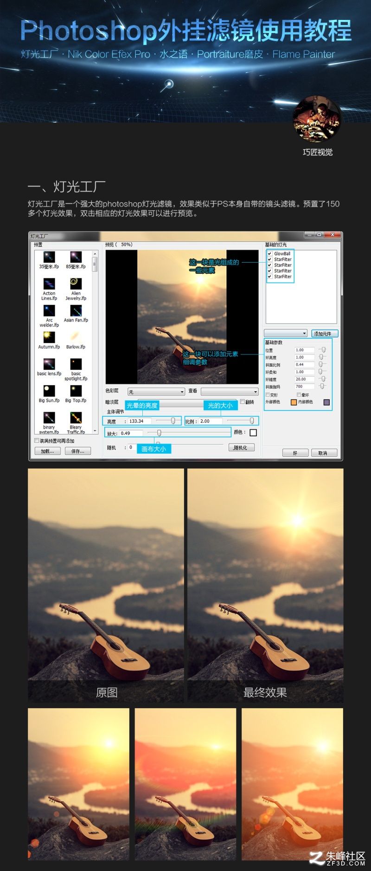The width and height of the screenshot is (371, 871).
Task: Open the 暗淡层 dropdown
Action: click(x=187, y=402)
